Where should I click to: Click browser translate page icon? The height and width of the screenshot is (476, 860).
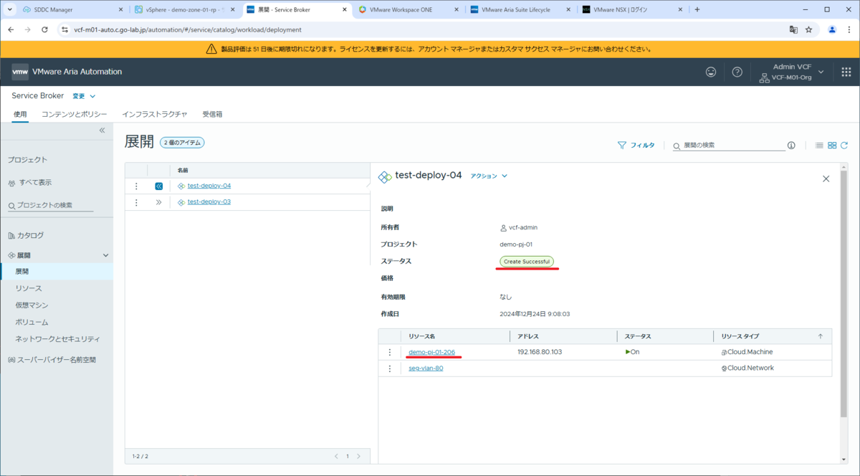(x=793, y=30)
